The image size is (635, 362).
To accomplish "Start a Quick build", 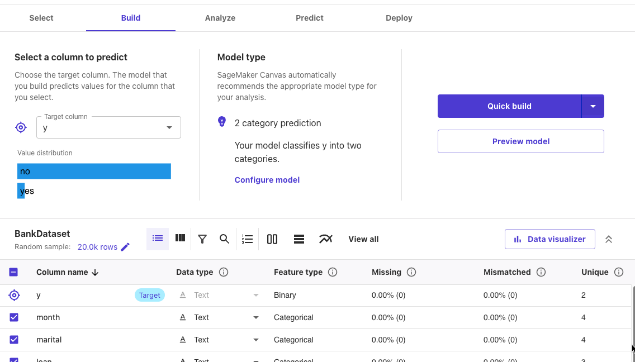I will pyautogui.click(x=509, y=106).
